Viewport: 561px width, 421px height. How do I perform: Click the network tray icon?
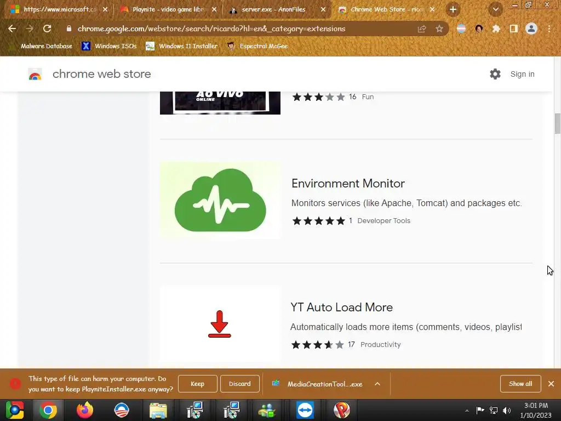point(494,410)
